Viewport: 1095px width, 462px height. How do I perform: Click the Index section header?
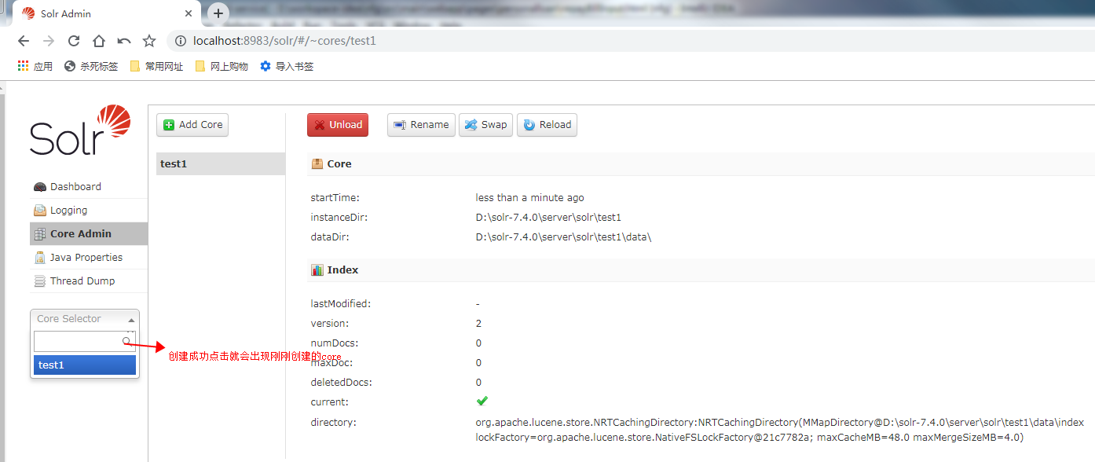click(x=701, y=270)
